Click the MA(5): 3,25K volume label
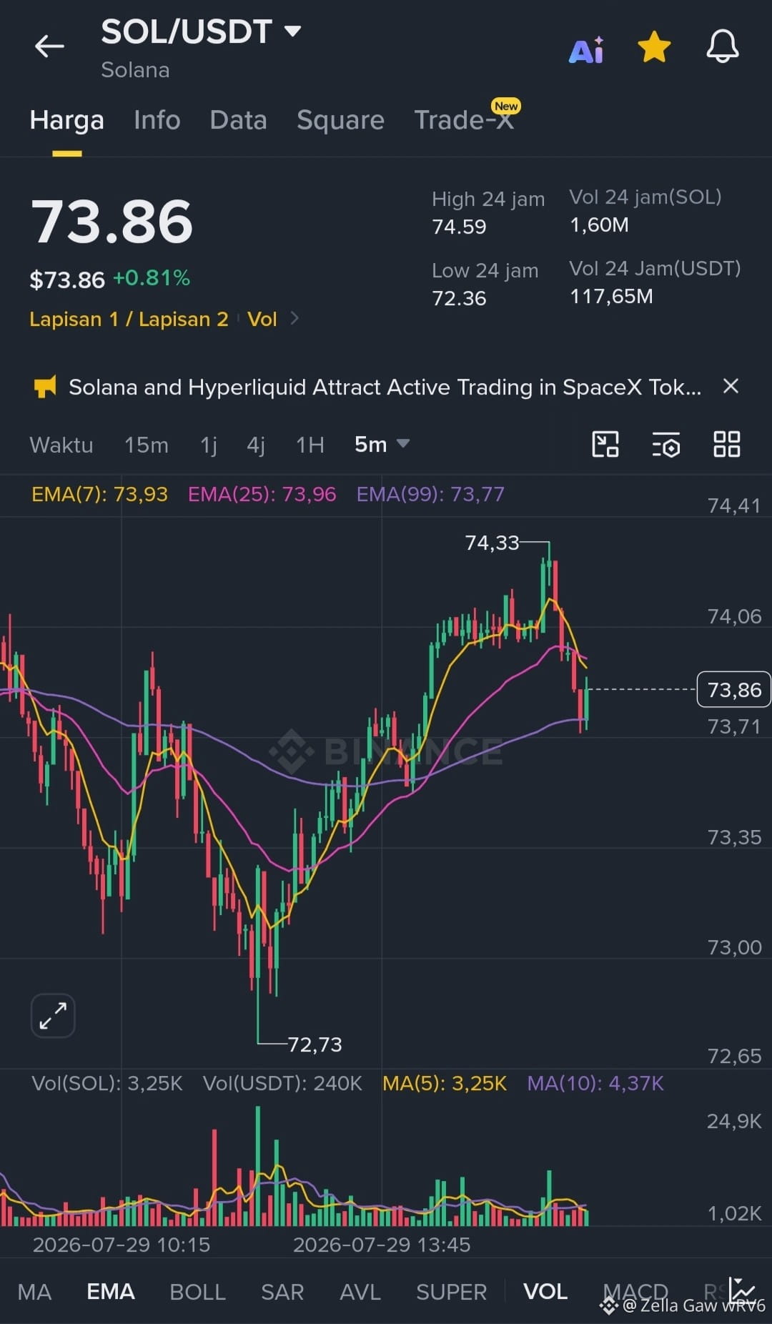The height and width of the screenshot is (1324, 772). click(445, 1083)
